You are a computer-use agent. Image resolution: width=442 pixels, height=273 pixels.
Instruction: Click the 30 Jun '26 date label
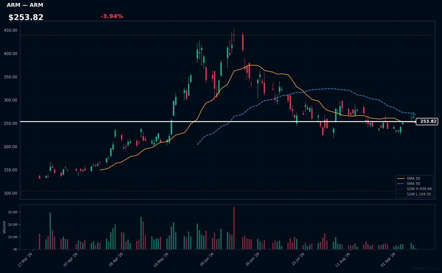(x=252, y=259)
